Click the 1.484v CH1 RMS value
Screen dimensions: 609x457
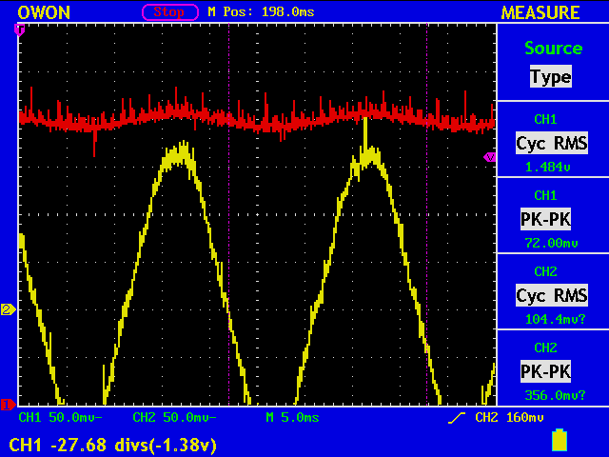[x=548, y=168]
